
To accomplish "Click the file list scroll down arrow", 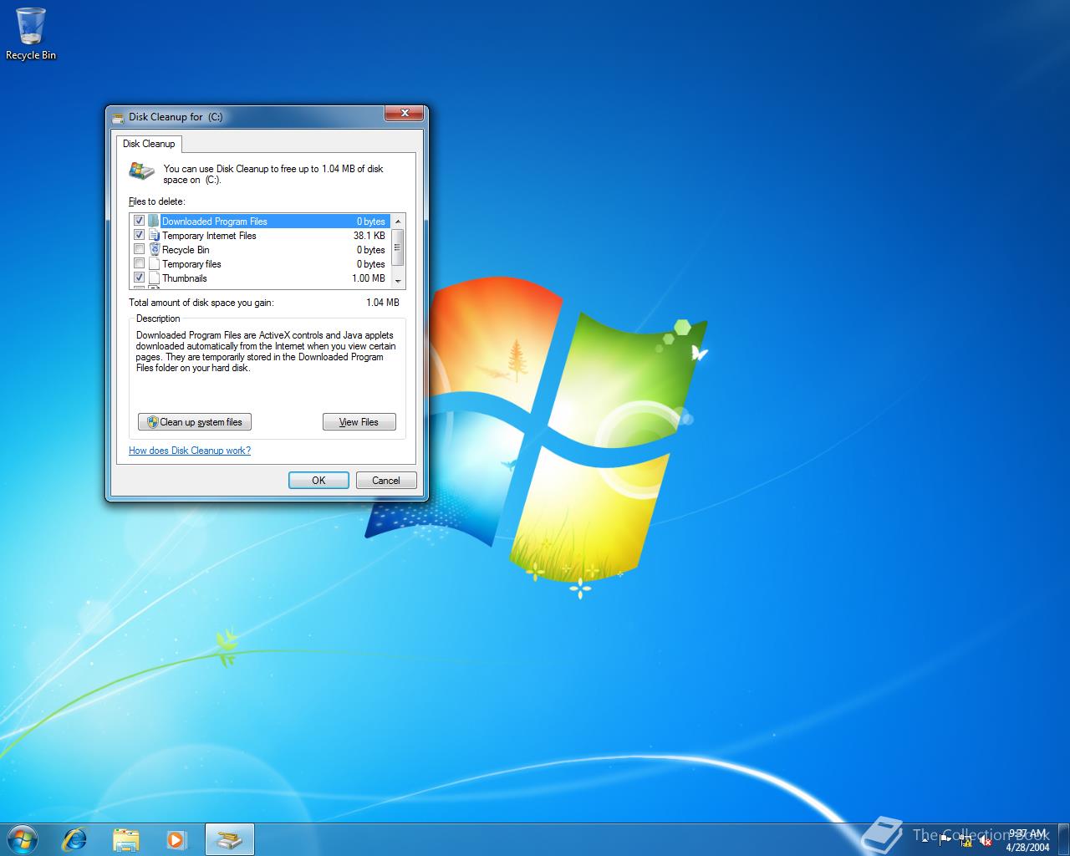I will click(x=398, y=281).
